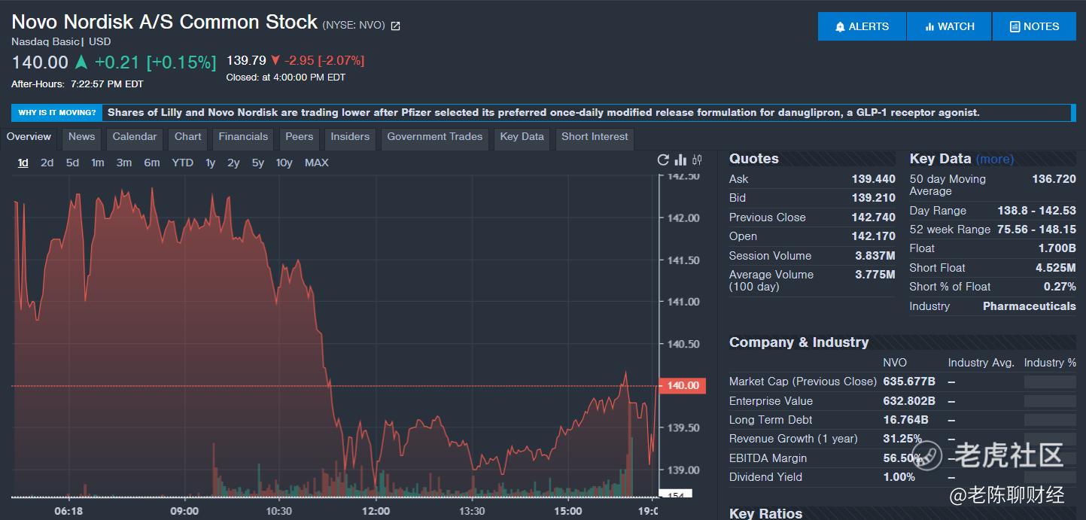Switch to the News tab
The image size is (1086, 520).
(x=81, y=137)
